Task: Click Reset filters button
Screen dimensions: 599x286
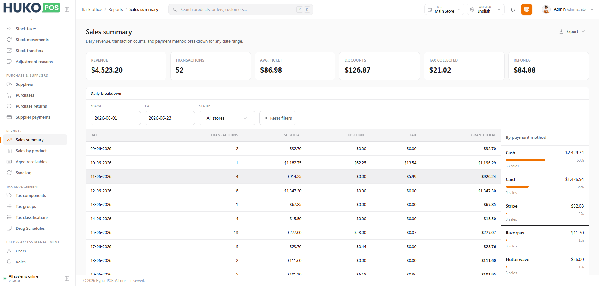Action: (278, 118)
